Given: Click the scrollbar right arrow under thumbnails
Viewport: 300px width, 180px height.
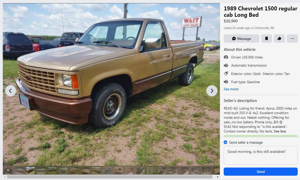Looking at the screenshot, I should click(218, 177).
